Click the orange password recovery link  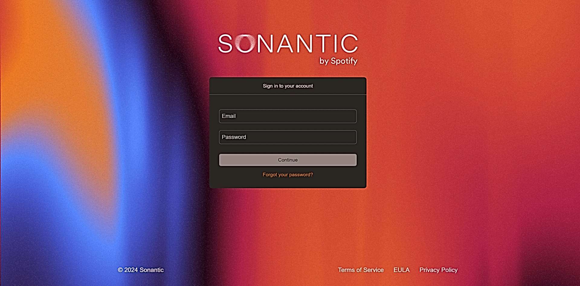pyautogui.click(x=287, y=174)
